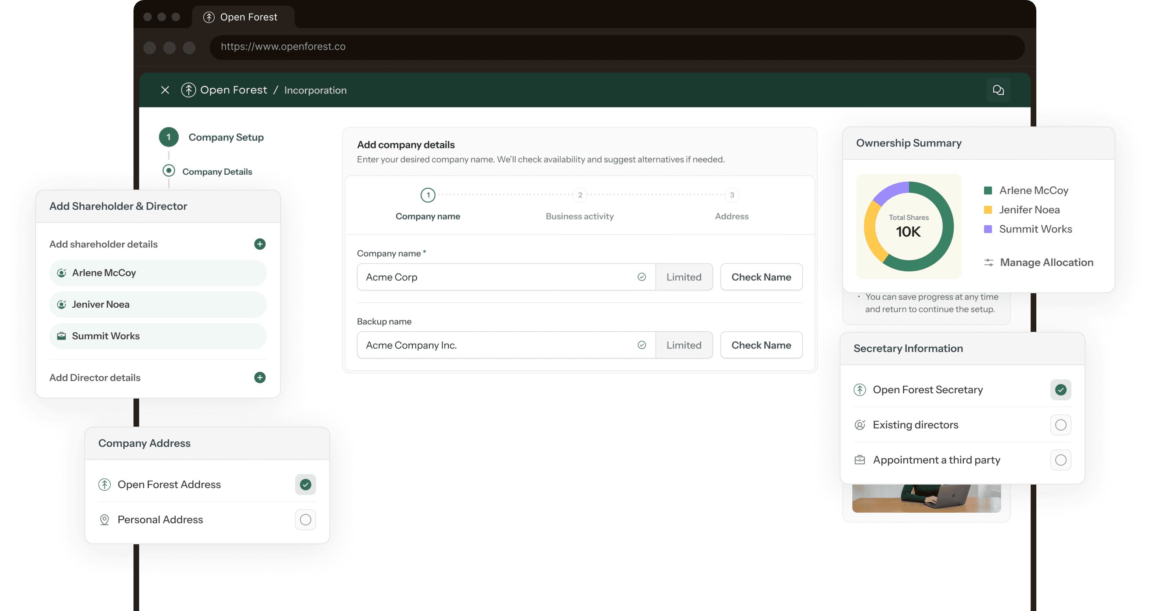
Task: Click the Total Shares donut chart
Action: pyautogui.click(x=908, y=226)
